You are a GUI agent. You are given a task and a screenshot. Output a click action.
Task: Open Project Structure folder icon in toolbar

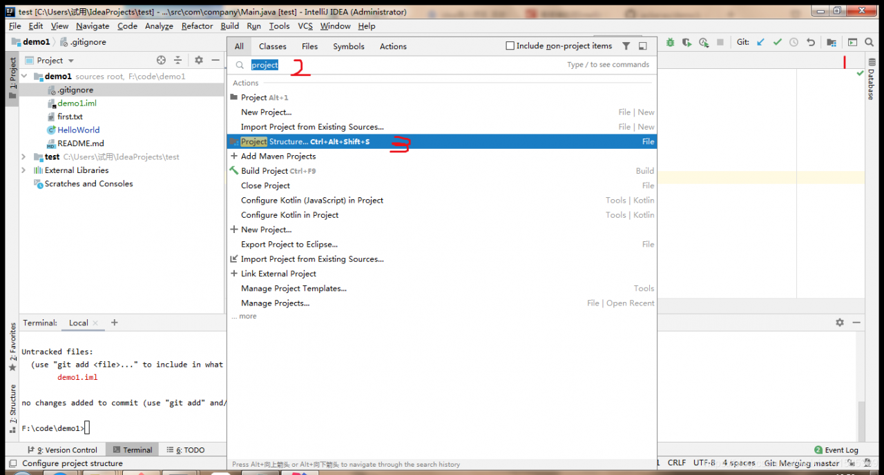(832, 42)
